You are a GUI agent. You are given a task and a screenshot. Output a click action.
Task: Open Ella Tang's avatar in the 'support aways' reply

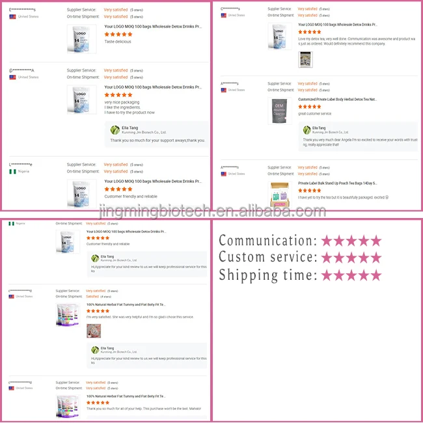click(x=115, y=130)
